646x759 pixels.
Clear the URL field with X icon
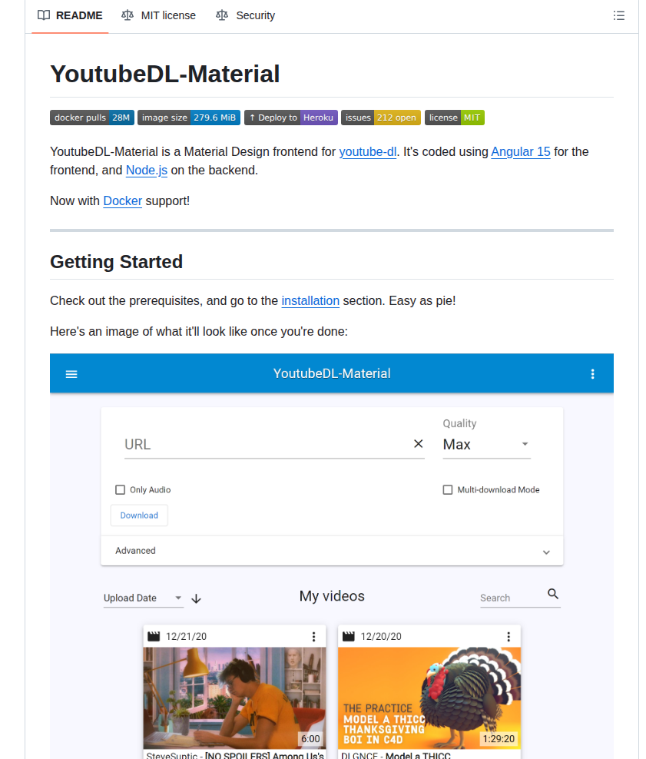[x=419, y=444]
